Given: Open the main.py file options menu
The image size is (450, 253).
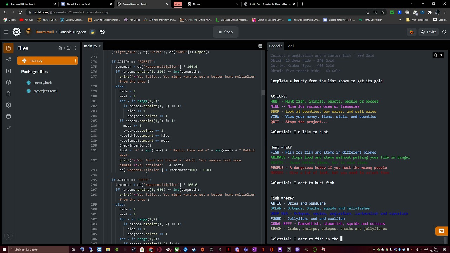Looking at the screenshot, I should 75,61.
